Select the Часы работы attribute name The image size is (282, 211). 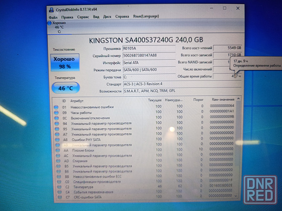81,113
